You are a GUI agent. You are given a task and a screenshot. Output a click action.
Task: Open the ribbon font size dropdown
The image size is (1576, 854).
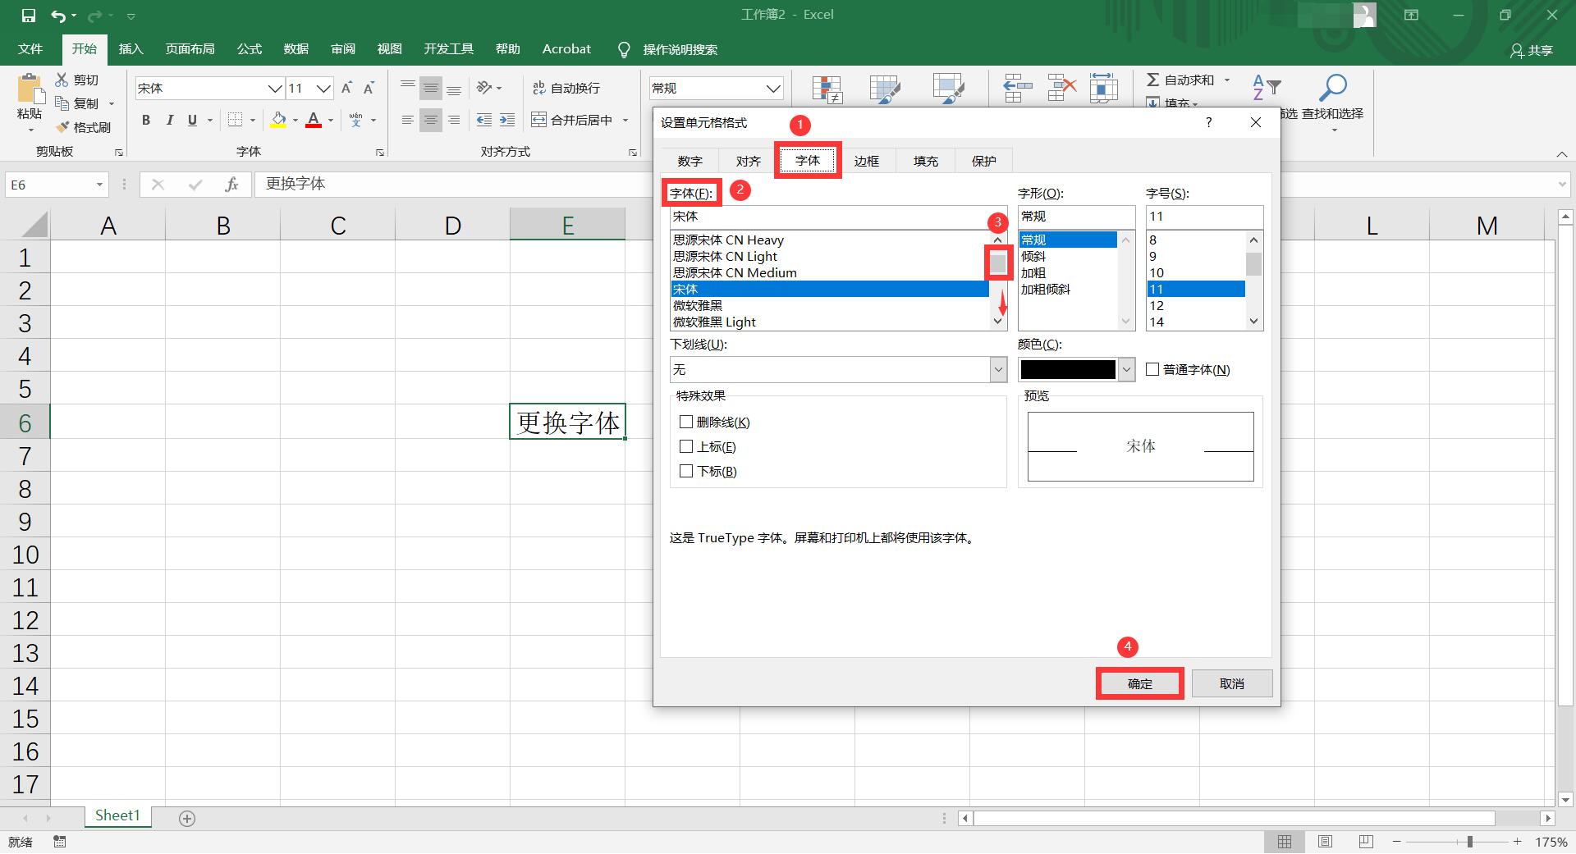(323, 88)
